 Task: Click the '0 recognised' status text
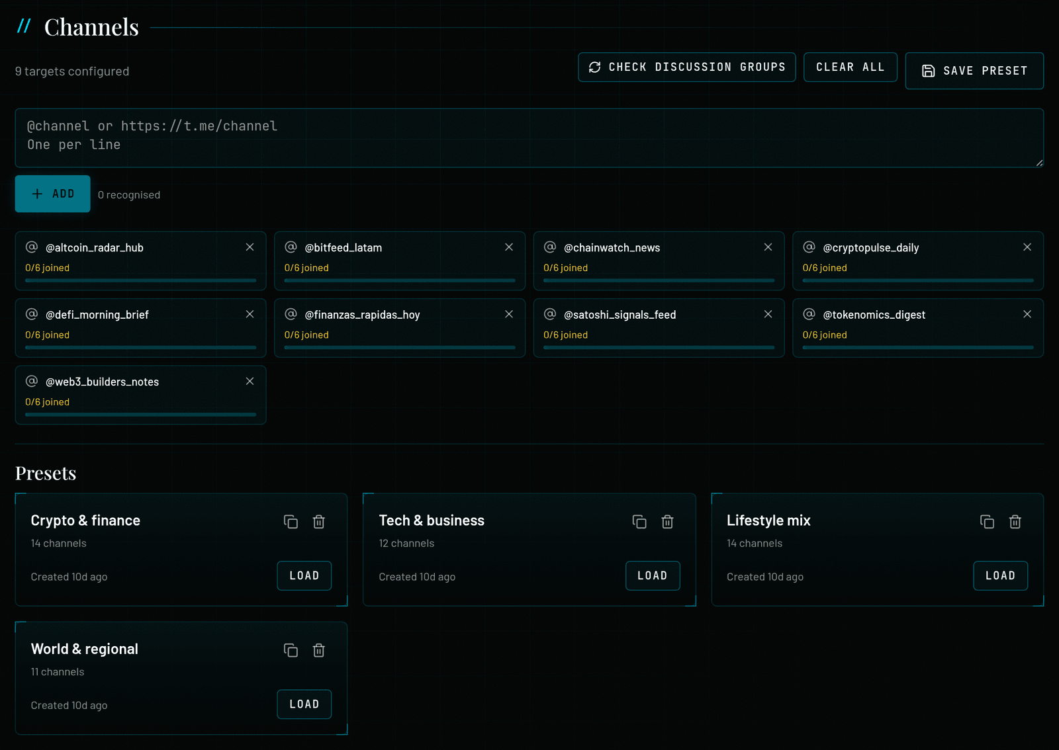pos(129,195)
